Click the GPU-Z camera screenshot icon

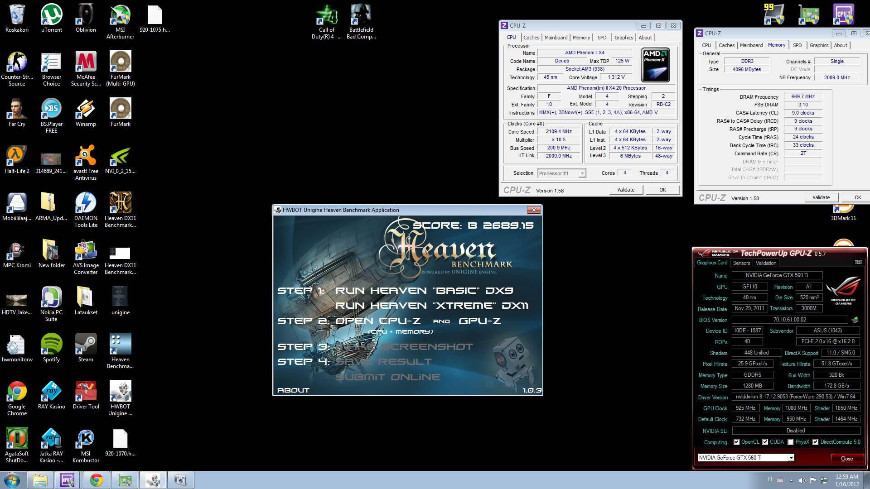pyautogui.click(x=858, y=262)
